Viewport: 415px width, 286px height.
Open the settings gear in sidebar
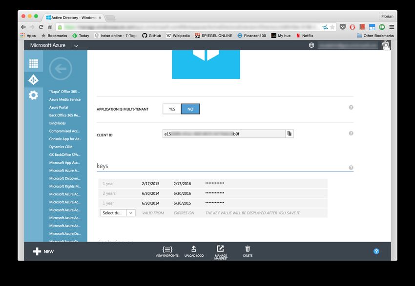tap(34, 95)
